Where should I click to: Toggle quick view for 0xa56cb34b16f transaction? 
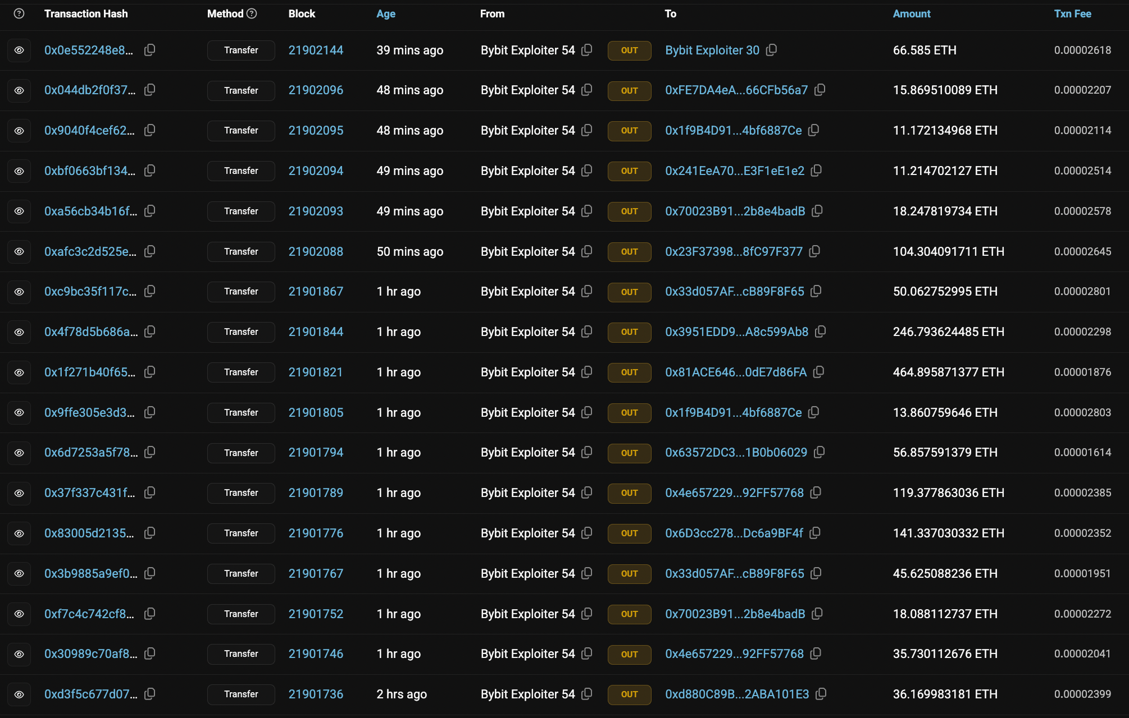[x=19, y=211]
